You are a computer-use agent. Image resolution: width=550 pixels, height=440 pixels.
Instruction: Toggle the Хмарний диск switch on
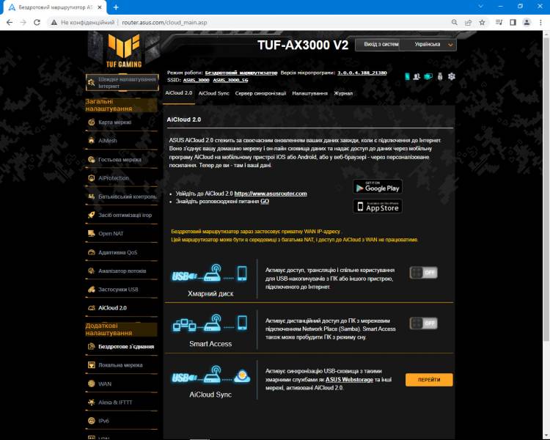[423, 273]
